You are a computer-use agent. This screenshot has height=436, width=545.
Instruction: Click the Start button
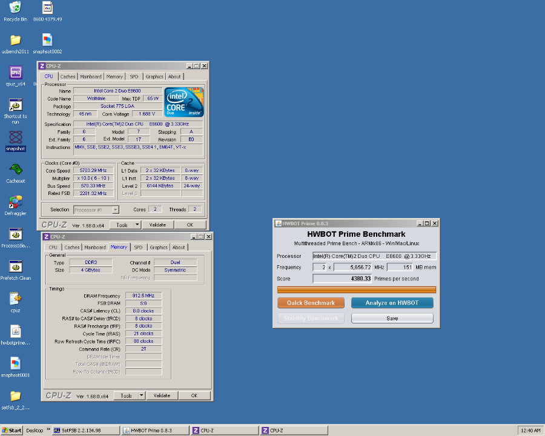[x=12, y=431]
